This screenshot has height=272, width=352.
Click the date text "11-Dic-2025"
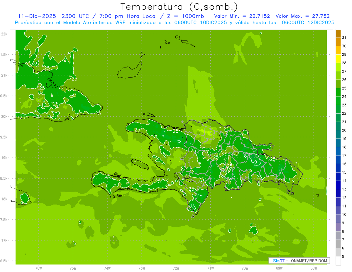(37, 16)
